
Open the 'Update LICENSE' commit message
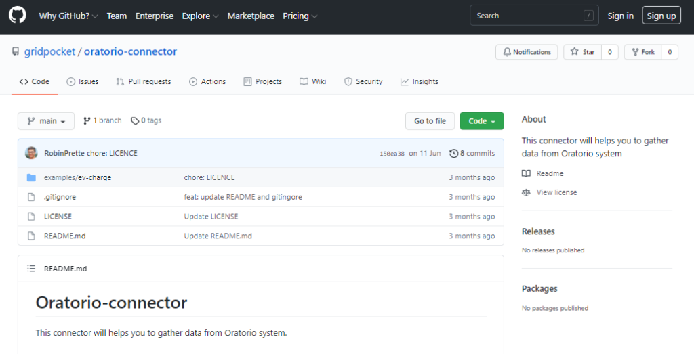pyautogui.click(x=211, y=217)
